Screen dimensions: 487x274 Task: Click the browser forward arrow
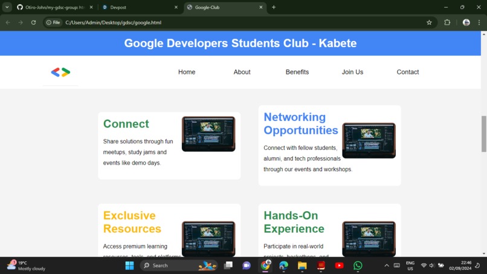[21, 22]
